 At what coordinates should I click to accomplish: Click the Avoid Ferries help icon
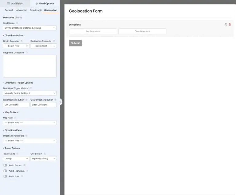(25, 165)
